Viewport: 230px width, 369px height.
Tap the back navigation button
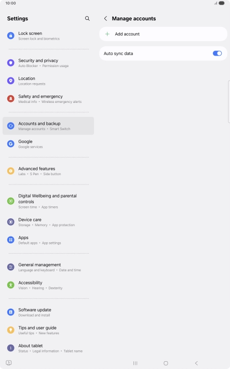196,363
